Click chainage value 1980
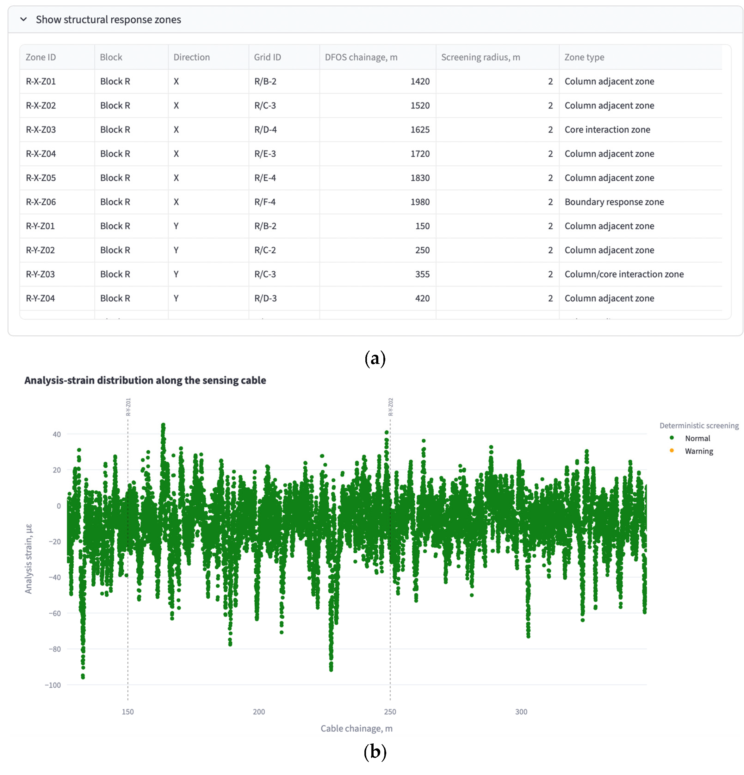The height and width of the screenshot is (775, 744). [x=377, y=202]
